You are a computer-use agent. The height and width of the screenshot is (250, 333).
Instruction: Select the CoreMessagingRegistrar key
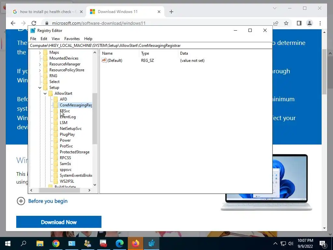pyautogui.click(x=76, y=105)
